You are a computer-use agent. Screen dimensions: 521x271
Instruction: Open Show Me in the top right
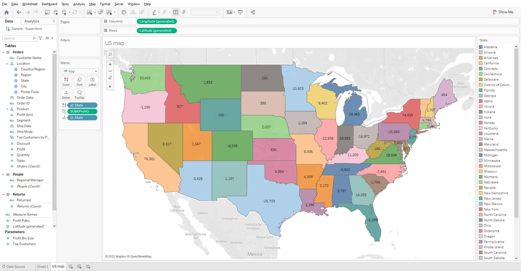[503, 12]
